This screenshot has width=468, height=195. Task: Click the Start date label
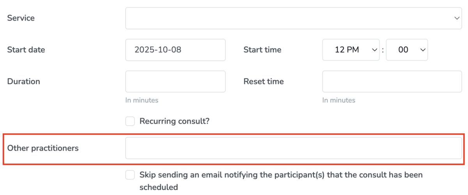(26, 50)
